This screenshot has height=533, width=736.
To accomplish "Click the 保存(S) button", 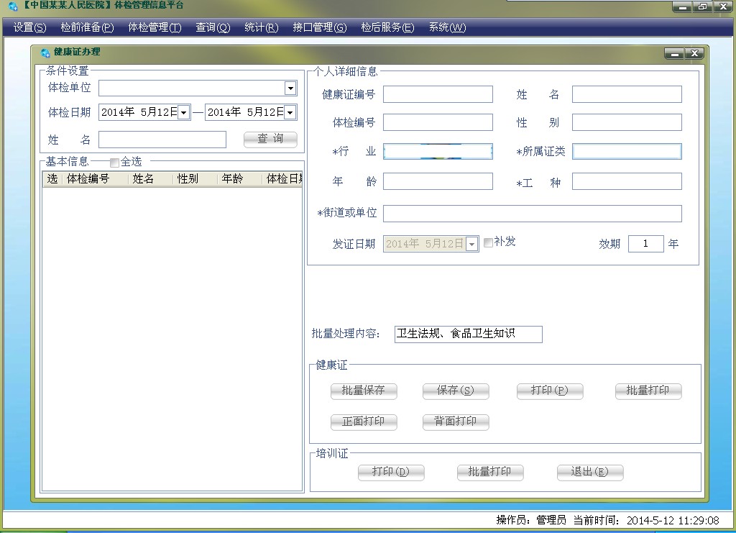I will click(456, 391).
